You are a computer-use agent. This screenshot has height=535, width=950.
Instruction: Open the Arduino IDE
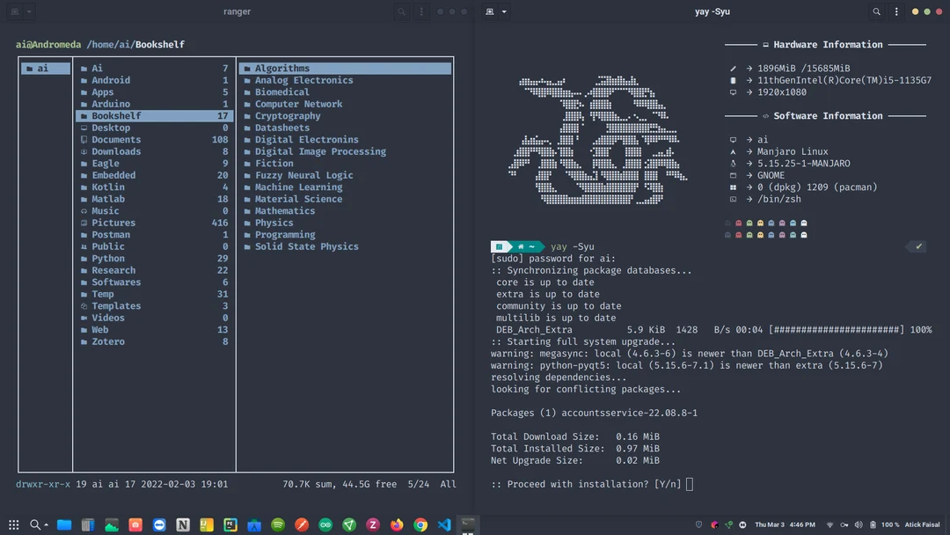325,525
